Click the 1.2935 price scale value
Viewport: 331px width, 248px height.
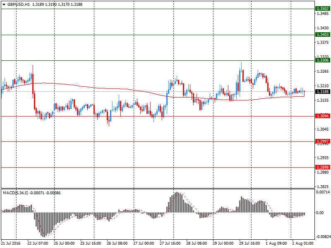coord(323,158)
